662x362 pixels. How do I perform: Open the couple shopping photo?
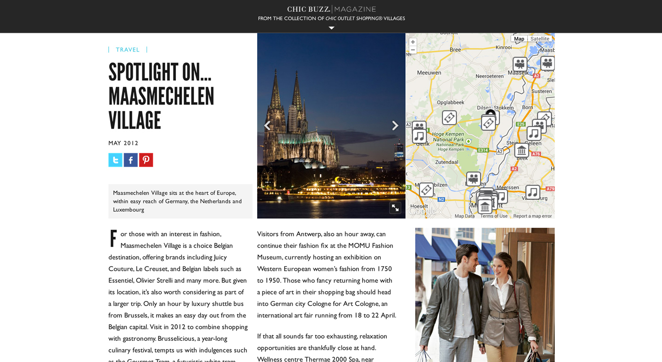485,295
